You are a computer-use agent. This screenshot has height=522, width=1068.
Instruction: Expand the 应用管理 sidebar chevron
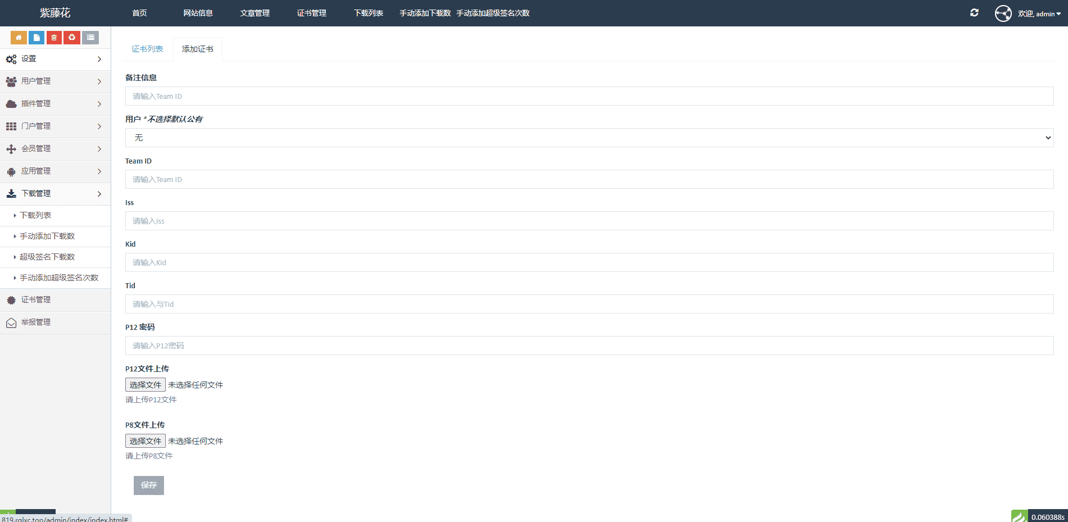point(99,171)
